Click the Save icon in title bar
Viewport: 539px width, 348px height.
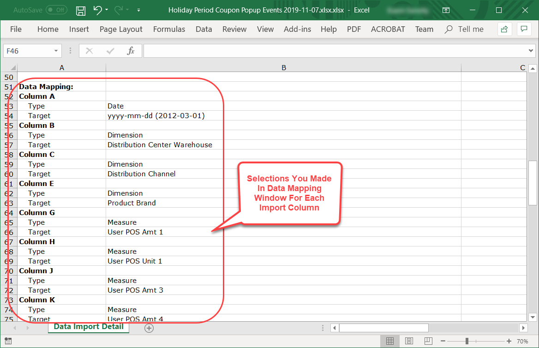point(81,10)
